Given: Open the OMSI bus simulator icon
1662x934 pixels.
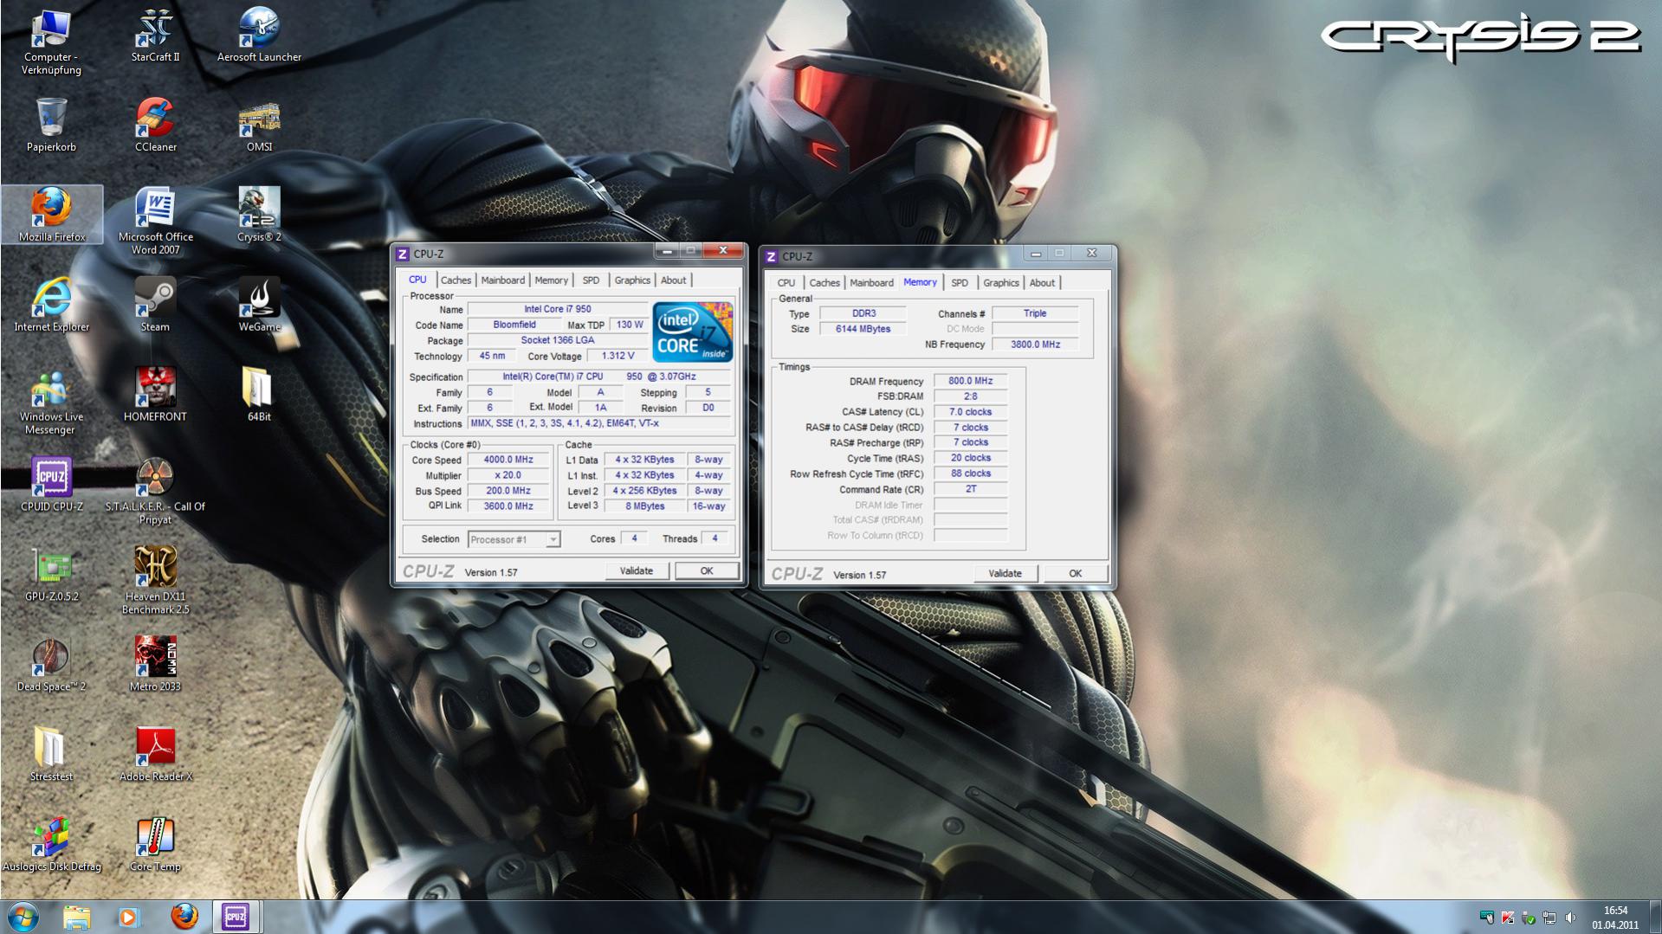Looking at the screenshot, I should pyautogui.click(x=259, y=125).
